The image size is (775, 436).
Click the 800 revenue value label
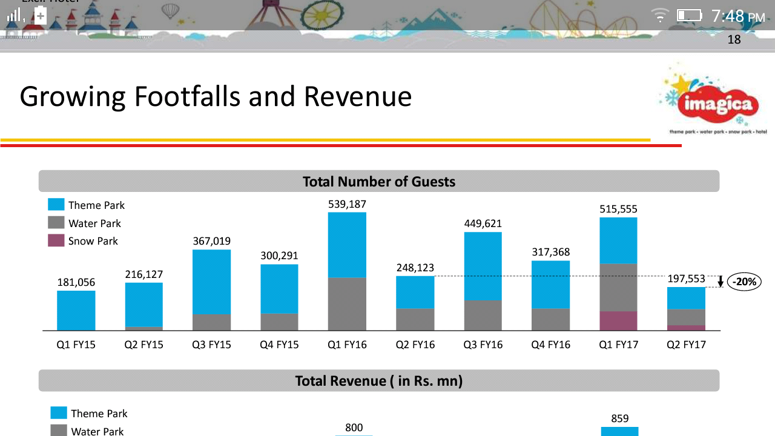click(x=354, y=428)
